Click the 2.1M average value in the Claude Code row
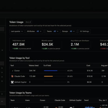 pos(104,76)
